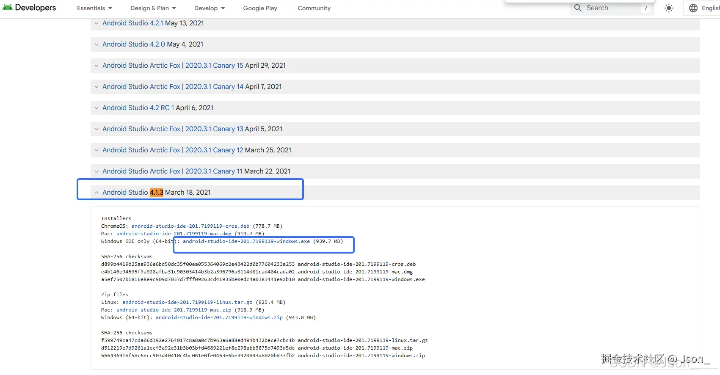
Task: Toggle the light/dark theme icon
Action: pyautogui.click(x=669, y=8)
